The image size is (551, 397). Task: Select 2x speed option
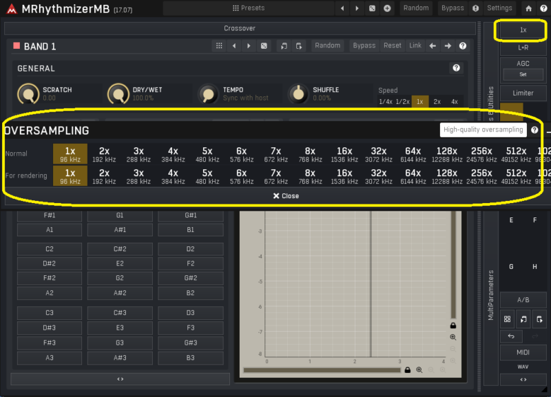(437, 101)
